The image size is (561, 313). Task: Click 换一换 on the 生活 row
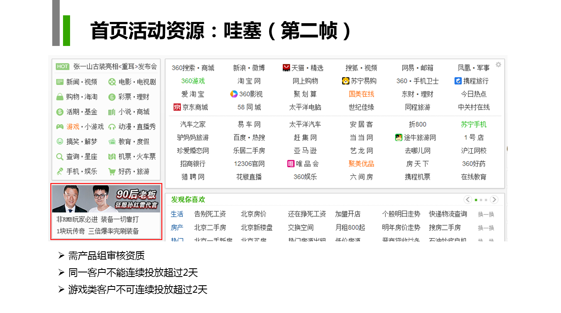click(486, 214)
